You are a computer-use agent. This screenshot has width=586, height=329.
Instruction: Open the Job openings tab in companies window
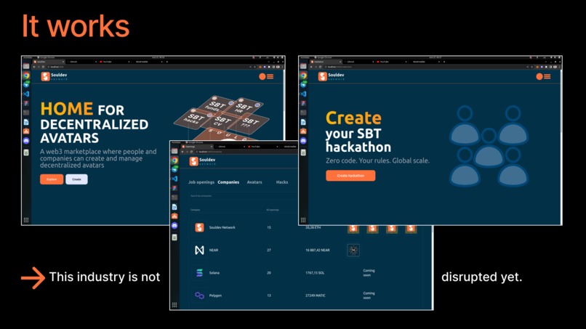[201, 182]
